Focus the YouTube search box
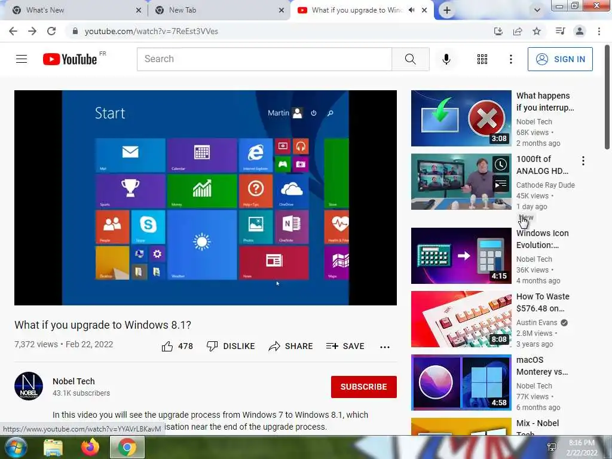Image resolution: width=612 pixels, height=459 pixels. [264, 59]
